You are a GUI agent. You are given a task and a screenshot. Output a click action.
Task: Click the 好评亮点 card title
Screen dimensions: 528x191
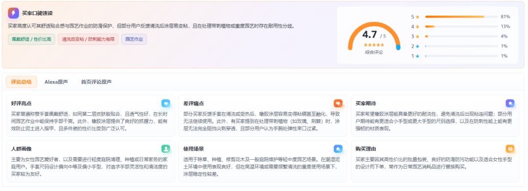[21, 103]
